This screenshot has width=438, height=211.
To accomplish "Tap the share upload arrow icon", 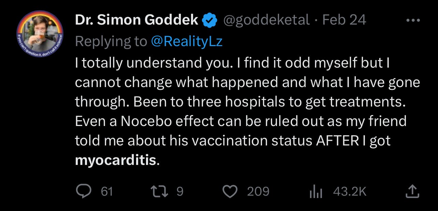I will 411,191.
